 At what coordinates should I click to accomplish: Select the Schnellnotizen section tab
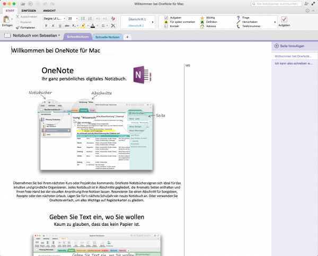click(78, 37)
